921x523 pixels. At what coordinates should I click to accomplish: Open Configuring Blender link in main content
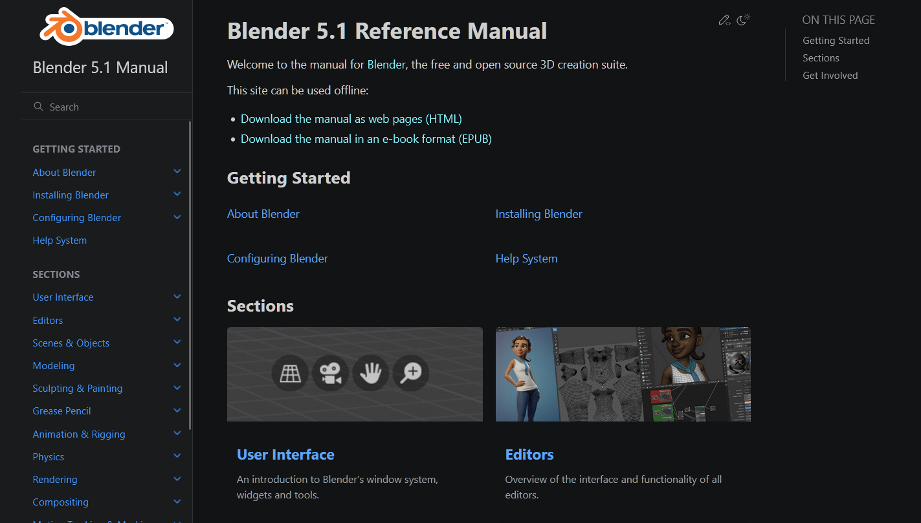pyautogui.click(x=278, y=259)
